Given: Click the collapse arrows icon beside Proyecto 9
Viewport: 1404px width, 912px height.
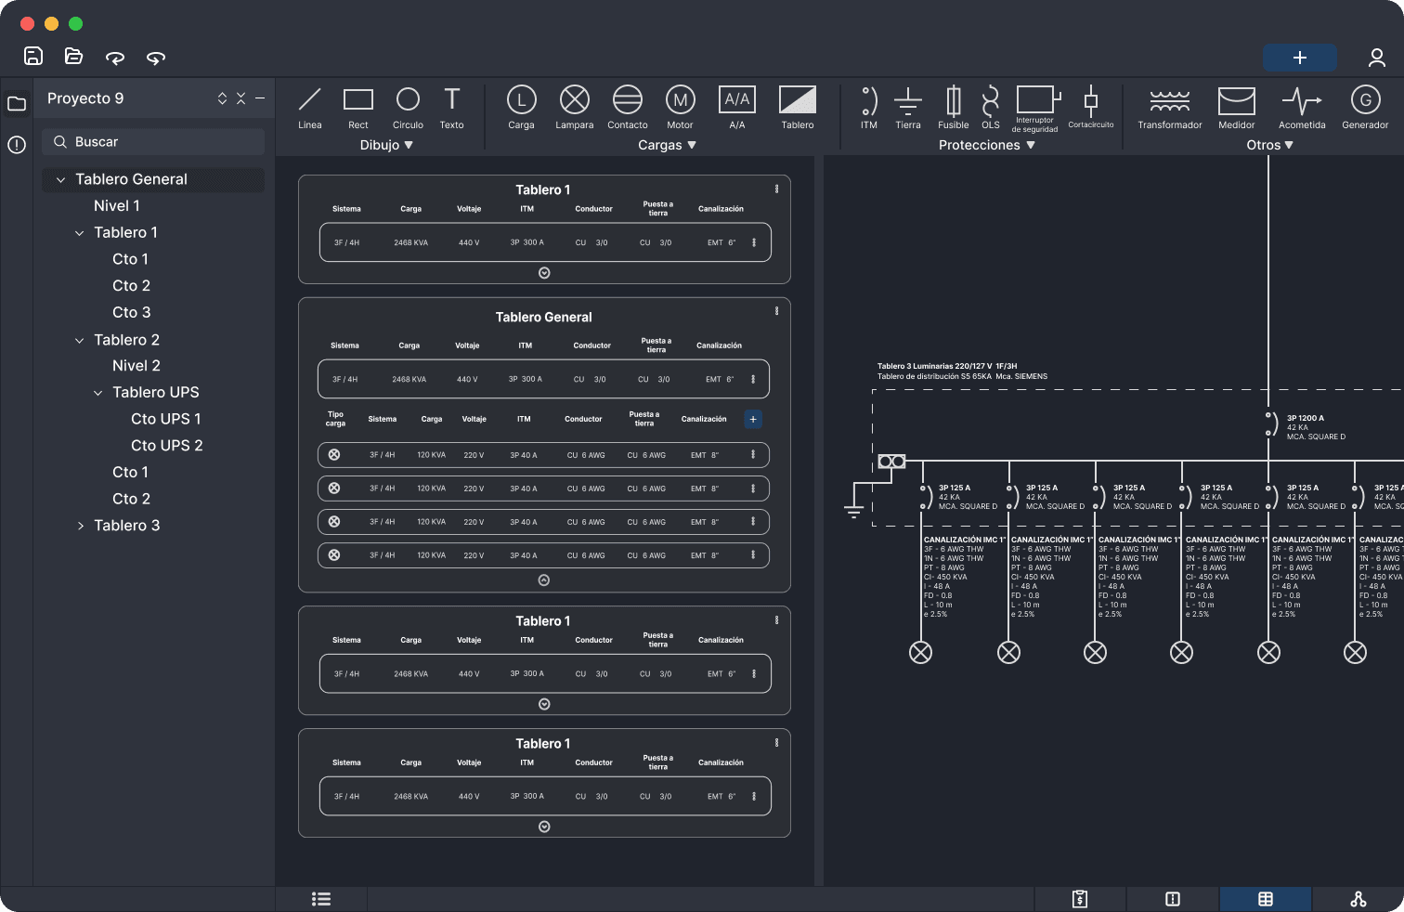Looking at the screenshot, I should click(x=240, y=98).
